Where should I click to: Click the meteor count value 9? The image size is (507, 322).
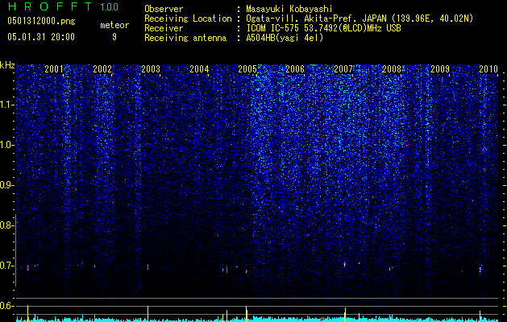click(114, 37)
